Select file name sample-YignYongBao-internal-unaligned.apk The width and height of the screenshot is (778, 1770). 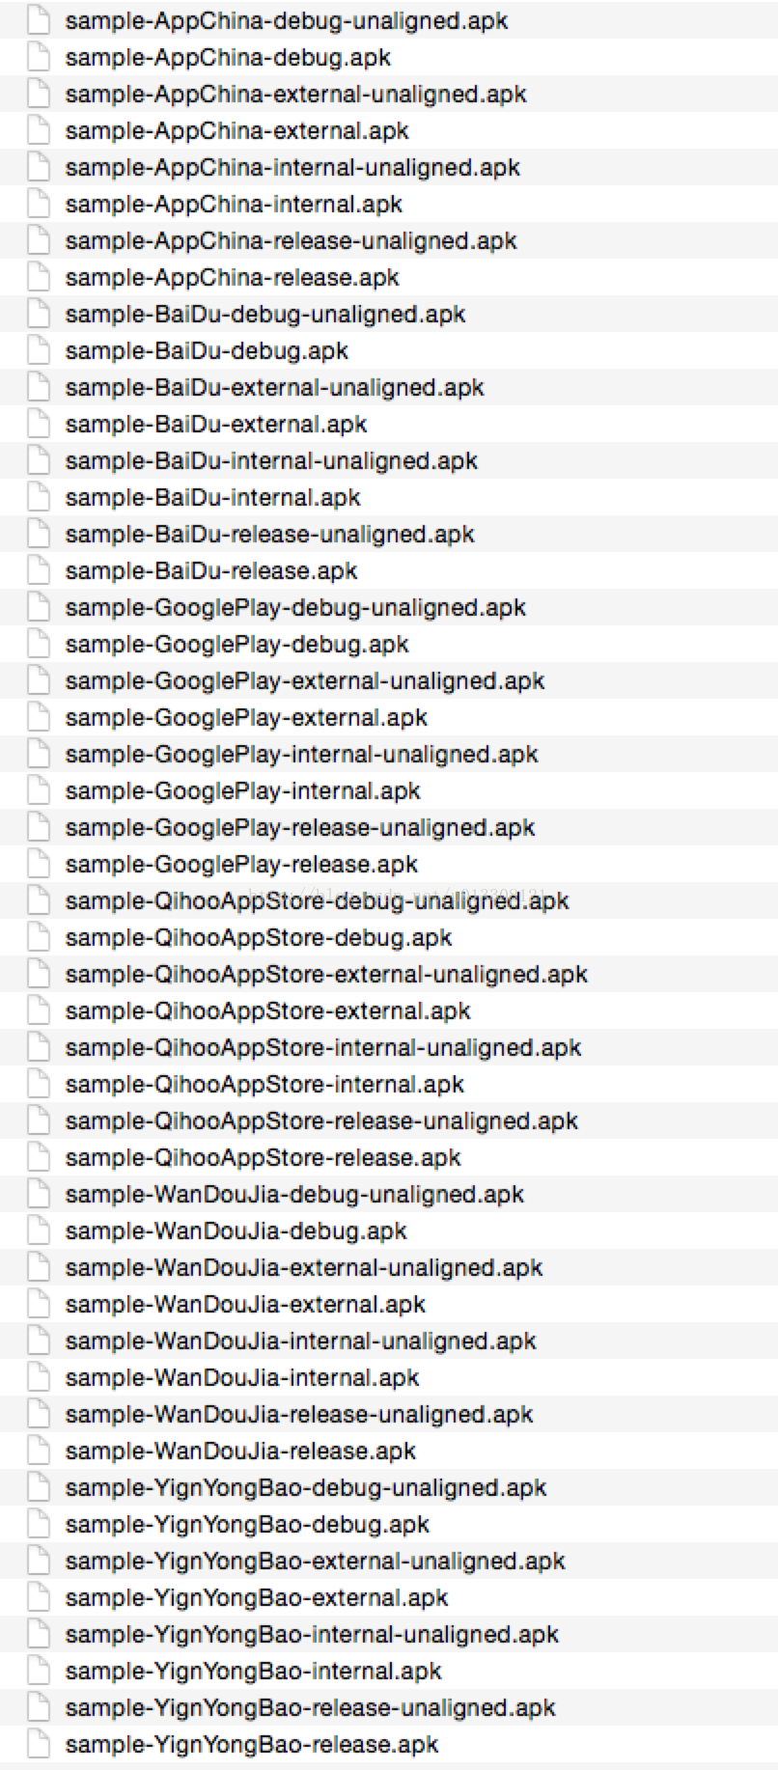[x=312, y=1635]
